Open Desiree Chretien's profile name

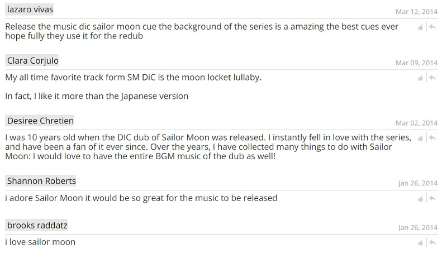40,121
